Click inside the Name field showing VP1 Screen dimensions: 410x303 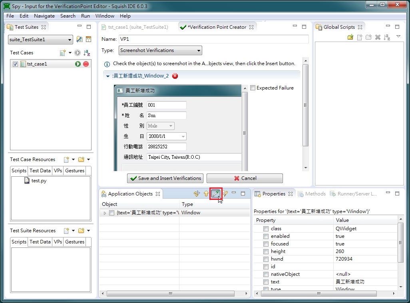tap(200, 39)
